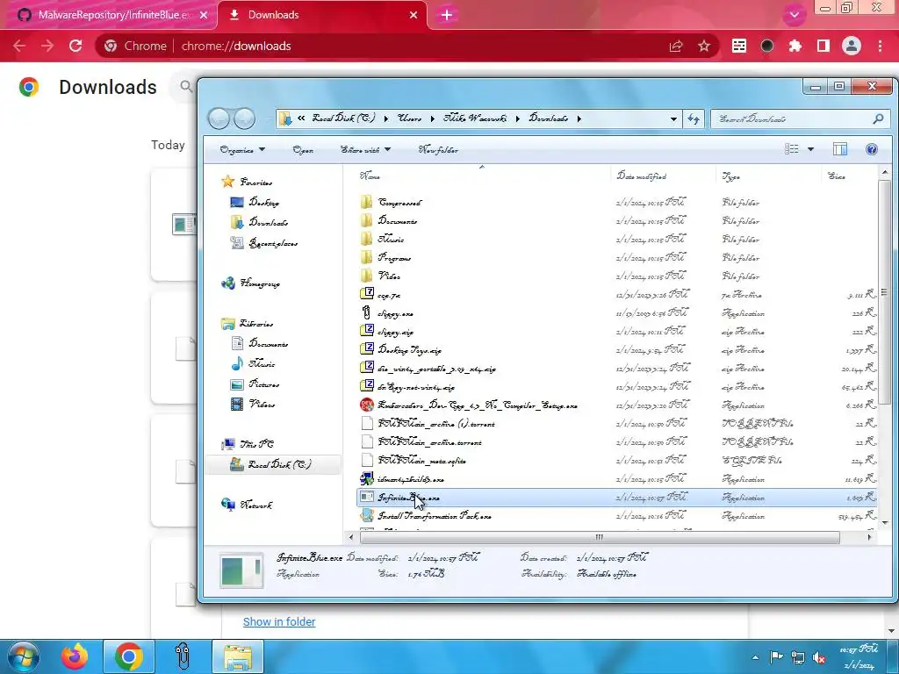Open the Chrome side panel icon
Viewport: 899px width, 674px height.
click(x=823, y=46)
